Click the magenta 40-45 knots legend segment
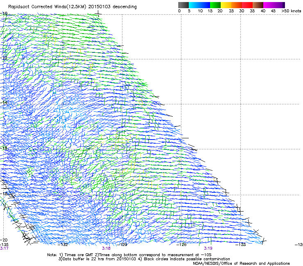This screenshot has height=266, width=303. click(x=269, y=5)
